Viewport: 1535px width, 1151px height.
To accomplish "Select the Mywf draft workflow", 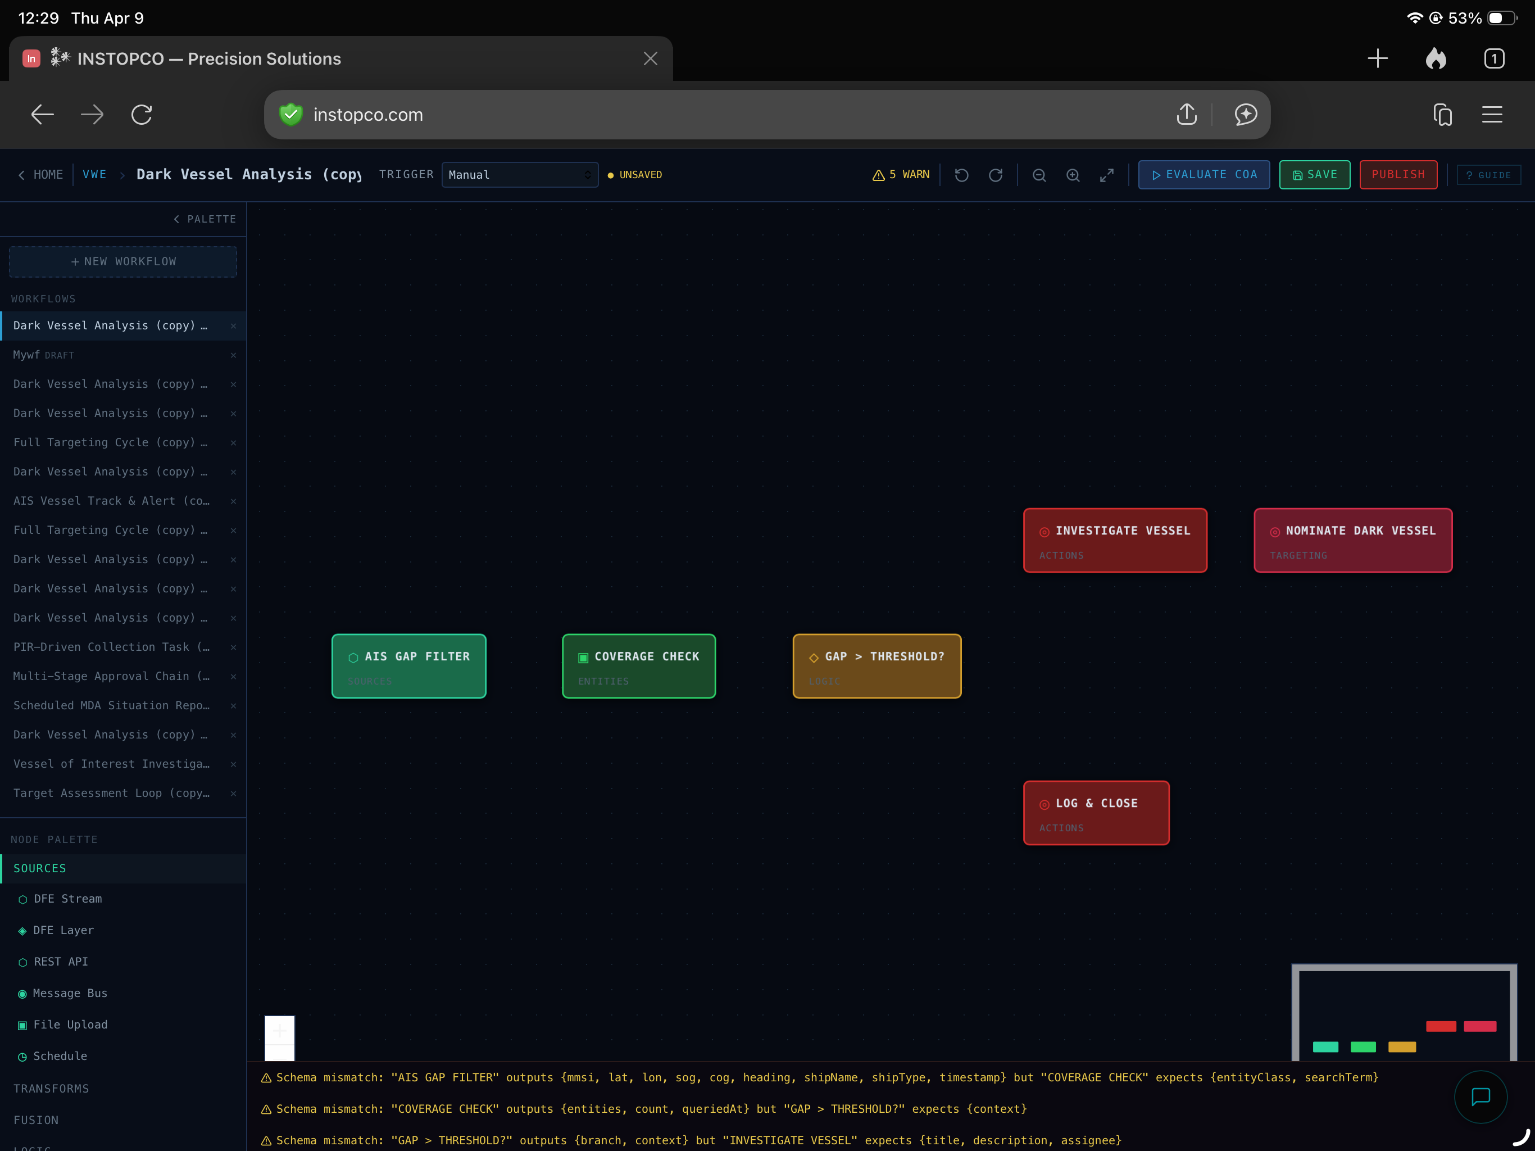I will point(123,355).
